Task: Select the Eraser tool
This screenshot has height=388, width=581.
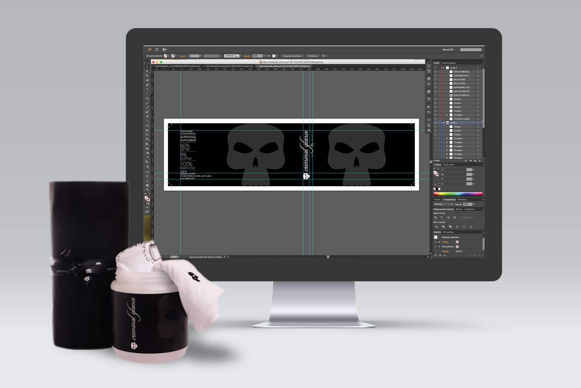Action: (x=147, y=117)
